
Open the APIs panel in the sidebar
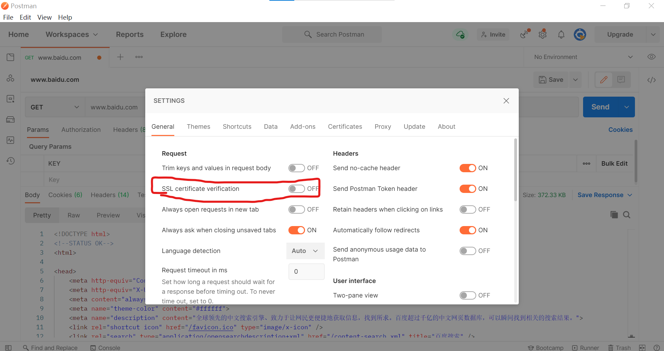click(10, 78)
